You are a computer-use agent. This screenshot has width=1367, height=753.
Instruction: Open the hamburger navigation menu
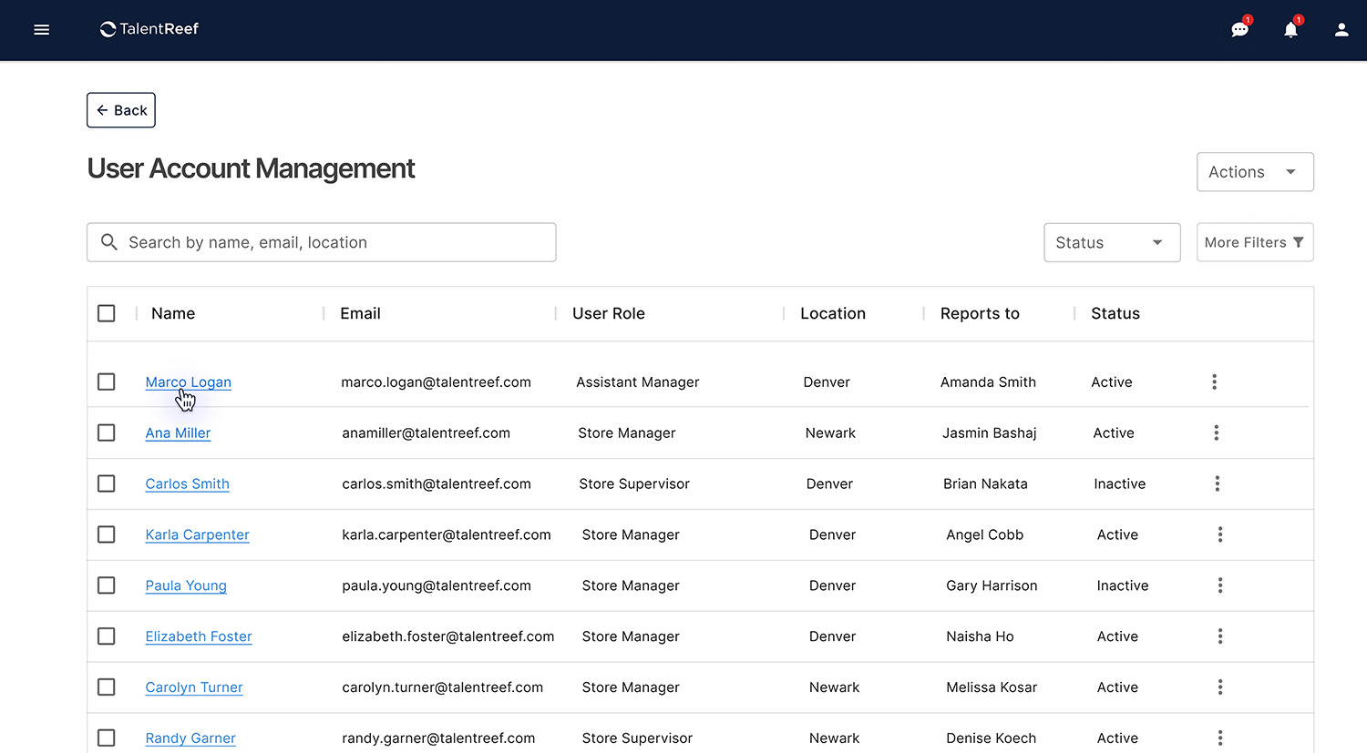pyautogui.click(x=41, y=29)
